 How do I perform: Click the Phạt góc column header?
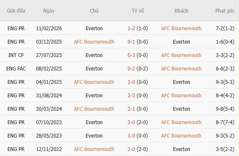point(225,11)
